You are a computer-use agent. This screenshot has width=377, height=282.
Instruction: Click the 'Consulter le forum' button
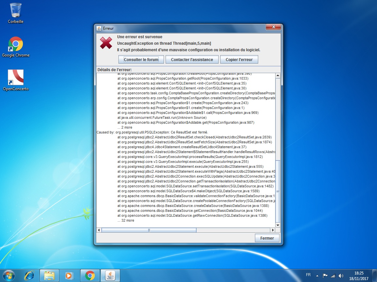[x=141, y=59]
